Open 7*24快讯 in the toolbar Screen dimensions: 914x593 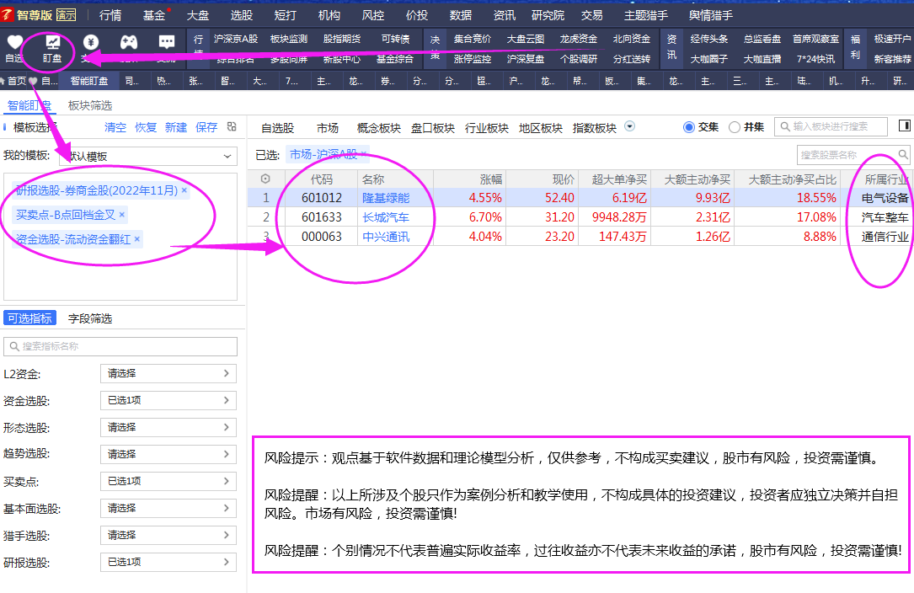(815, 59)
